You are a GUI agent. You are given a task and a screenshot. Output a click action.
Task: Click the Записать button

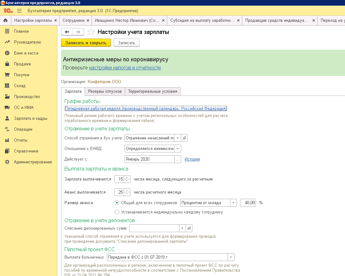(126, 43)
